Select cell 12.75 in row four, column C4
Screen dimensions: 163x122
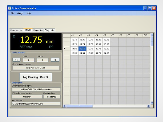(x=98, y=53)
